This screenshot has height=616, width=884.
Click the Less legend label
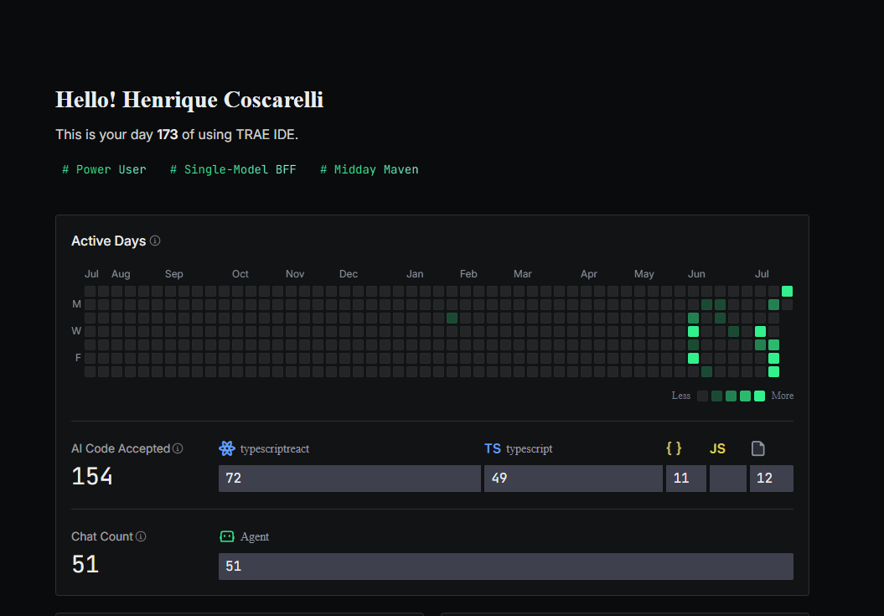(x=681, y=396)
